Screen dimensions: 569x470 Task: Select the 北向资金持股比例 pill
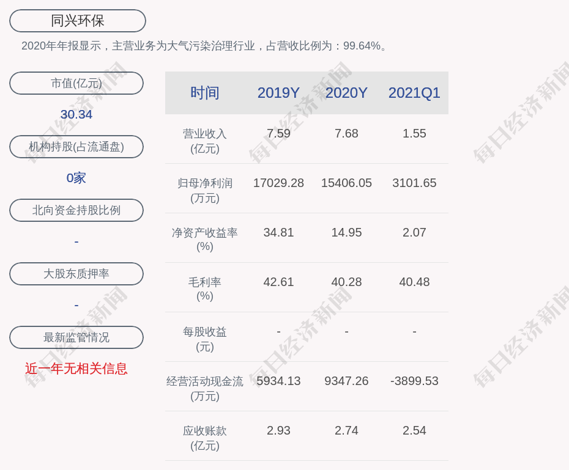[x=76, y=210]
